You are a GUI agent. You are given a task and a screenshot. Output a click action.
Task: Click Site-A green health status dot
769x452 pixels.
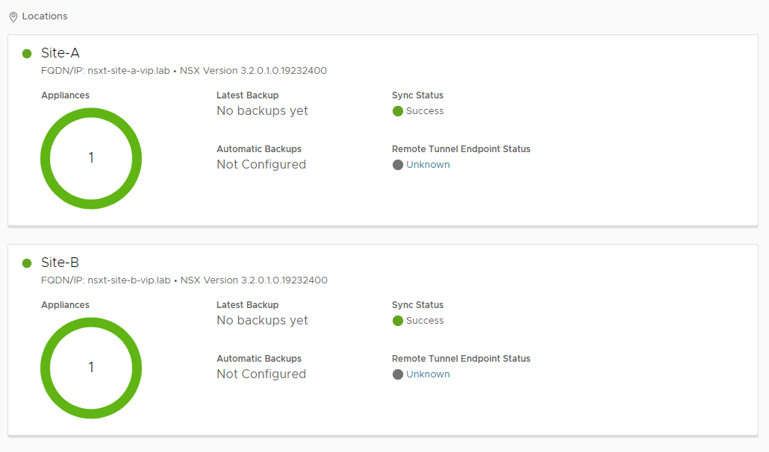[27, 54]
